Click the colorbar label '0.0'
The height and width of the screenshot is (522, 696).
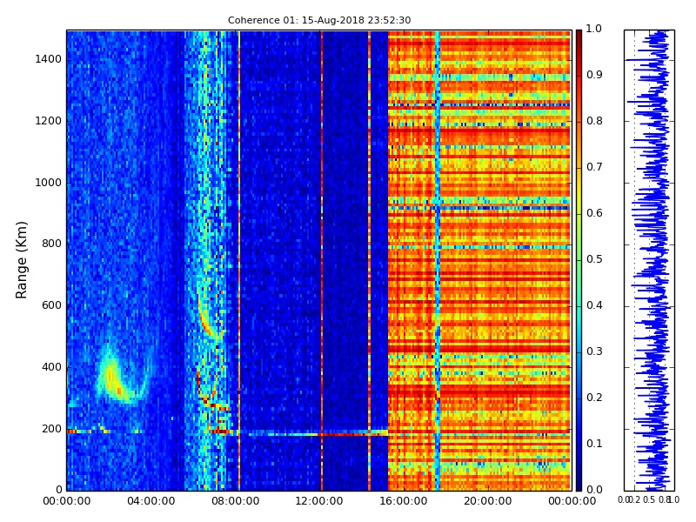point(594,490)
